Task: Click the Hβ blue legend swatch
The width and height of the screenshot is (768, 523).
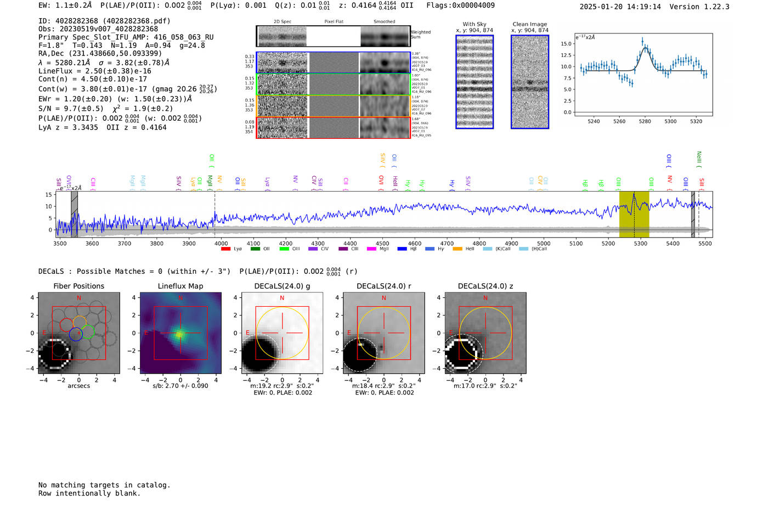Action: [x=402, y=249]
